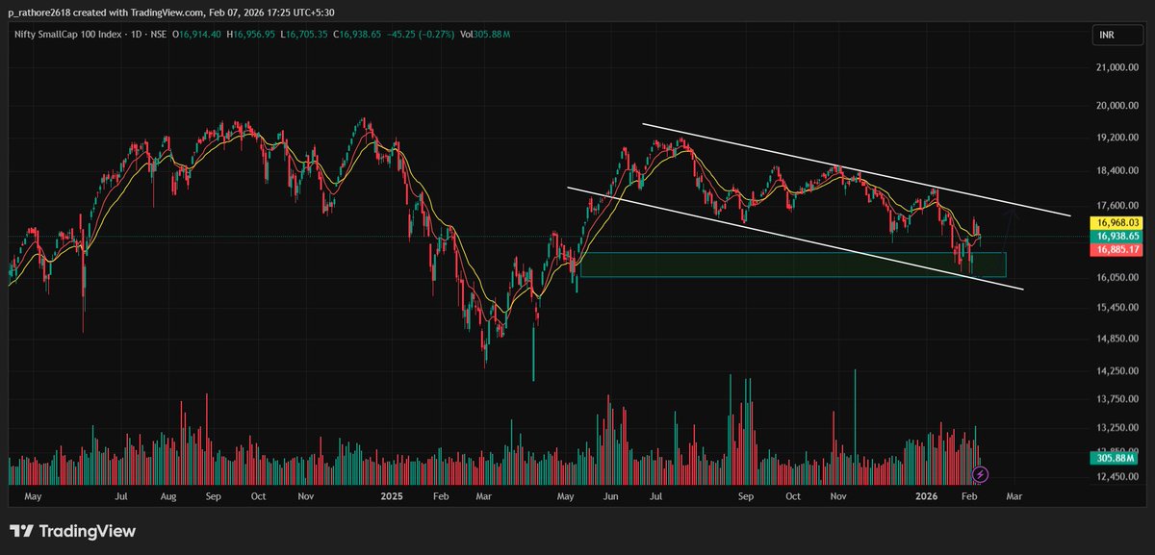The width and height of the screenshot is (1155, 555).
Task: Click the Aug label on time axis
Action: 168,496
